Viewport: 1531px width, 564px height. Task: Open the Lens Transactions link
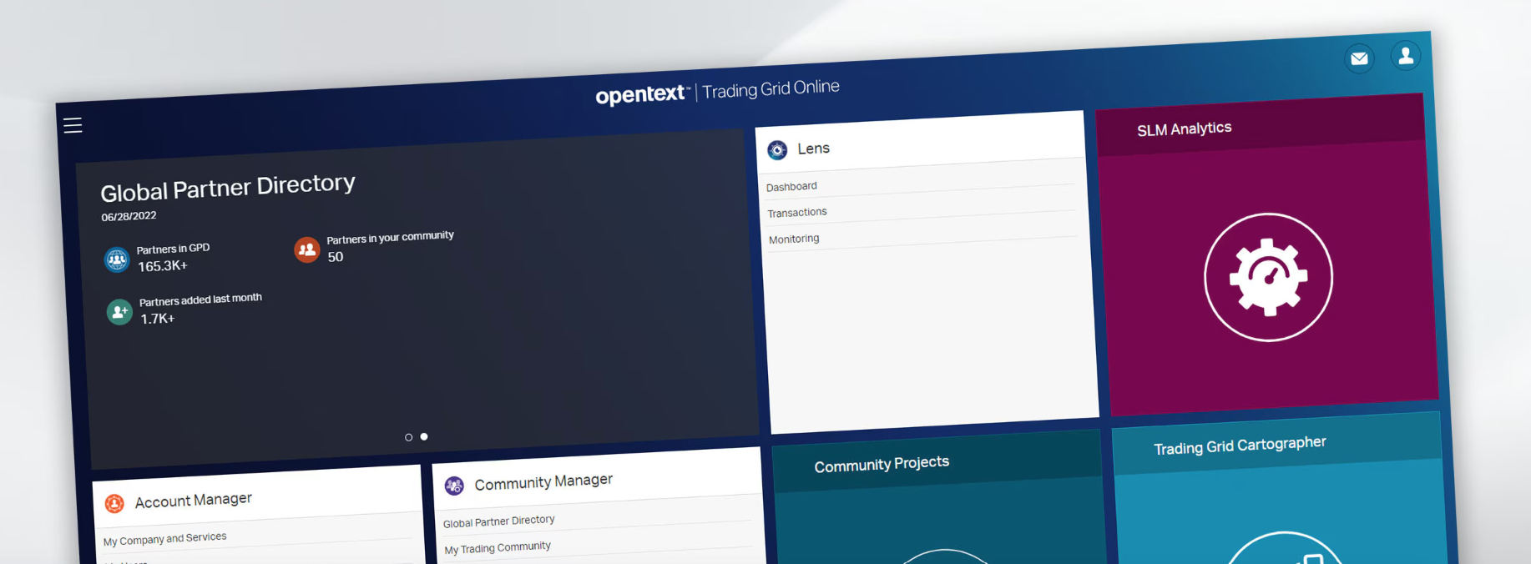(x=797, y=213)
